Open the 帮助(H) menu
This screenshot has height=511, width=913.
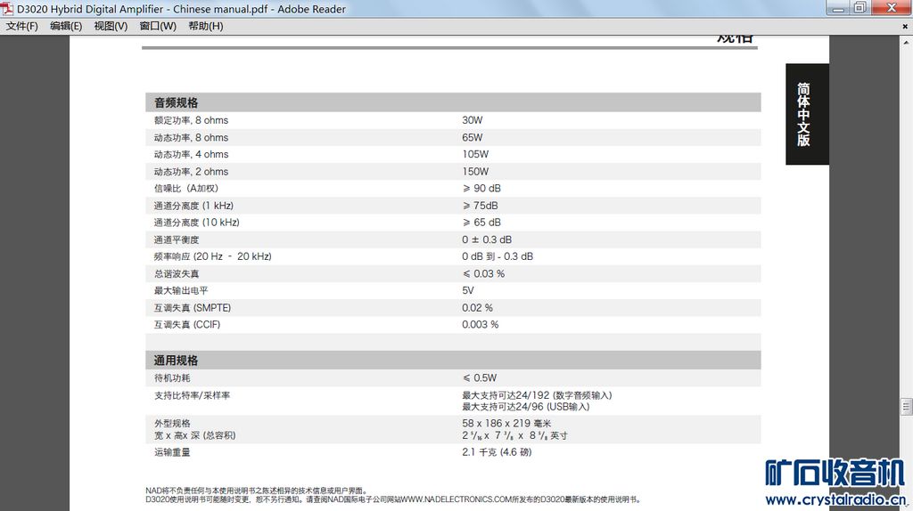click(206, 26)
